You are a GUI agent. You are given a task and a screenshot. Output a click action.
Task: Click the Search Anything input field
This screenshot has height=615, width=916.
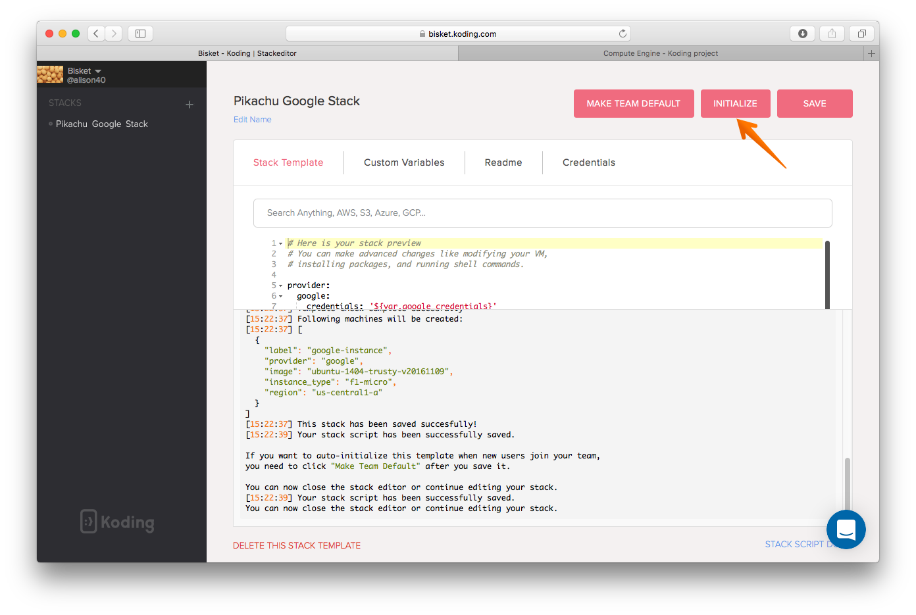pyautogui.click(x=543, y=213)
